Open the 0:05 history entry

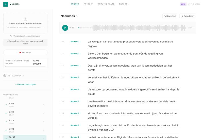[x=25, y=105]
